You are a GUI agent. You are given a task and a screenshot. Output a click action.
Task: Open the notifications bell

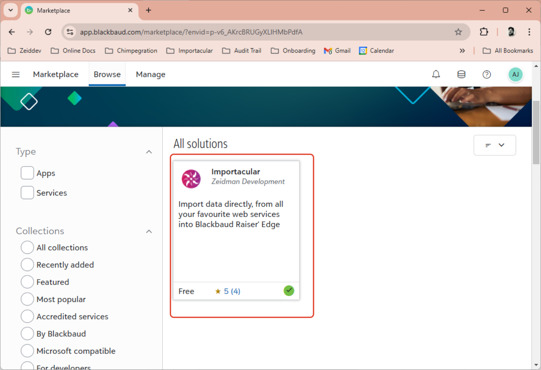click(436, 74)
